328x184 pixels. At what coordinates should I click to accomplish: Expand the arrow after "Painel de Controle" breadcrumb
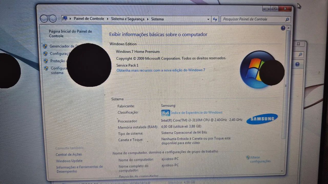108,19
